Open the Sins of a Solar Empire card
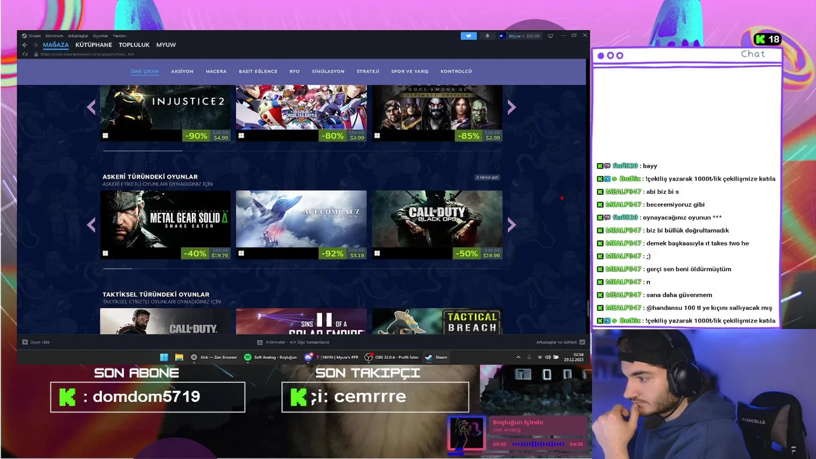Viewport: 816px width, 459px height. click(301, 321)
